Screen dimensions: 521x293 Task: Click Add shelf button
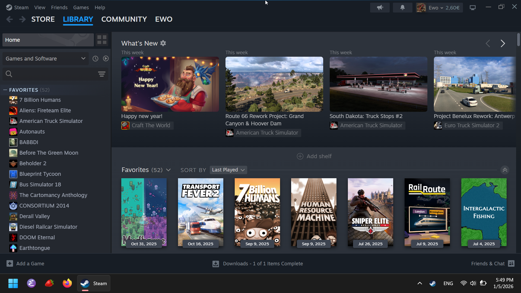click(314, 156)
